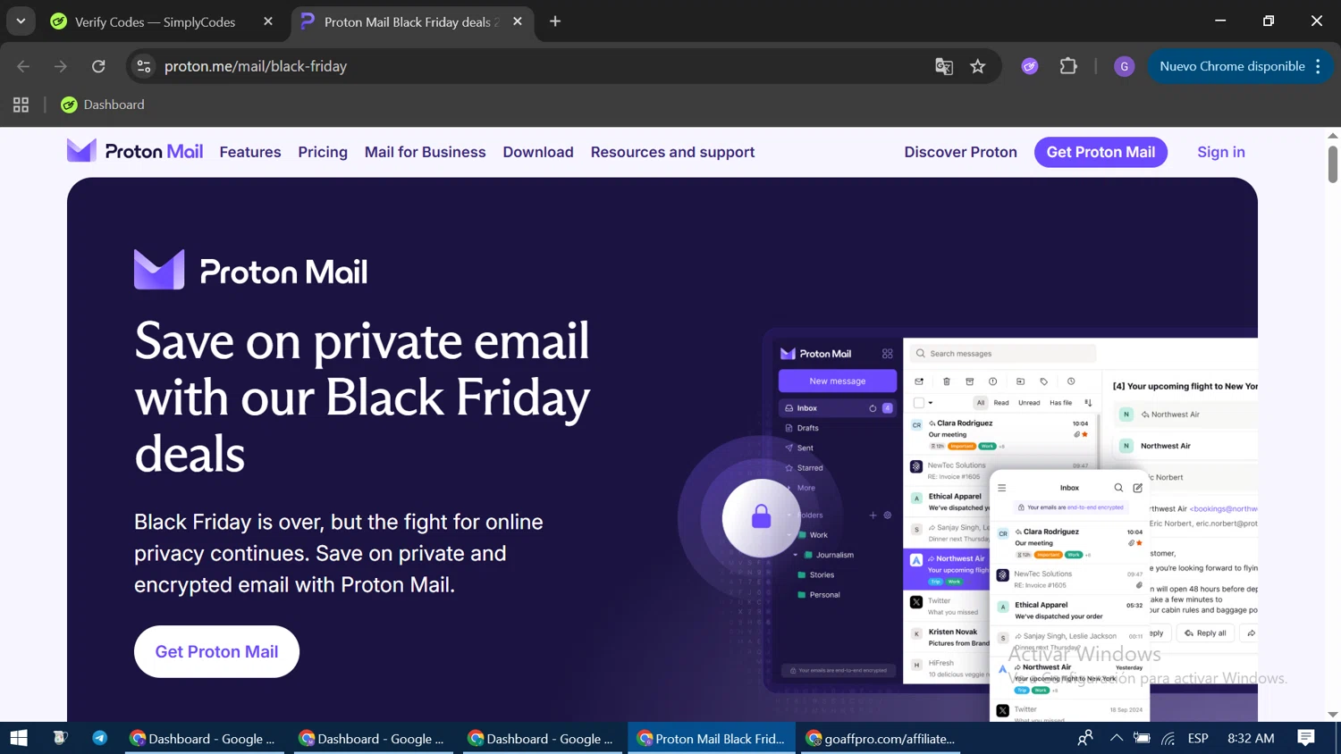Click the New message button in mockup
Image resolution: width=1341 pixels, height=754 pixels.
[x=838, y=381]
